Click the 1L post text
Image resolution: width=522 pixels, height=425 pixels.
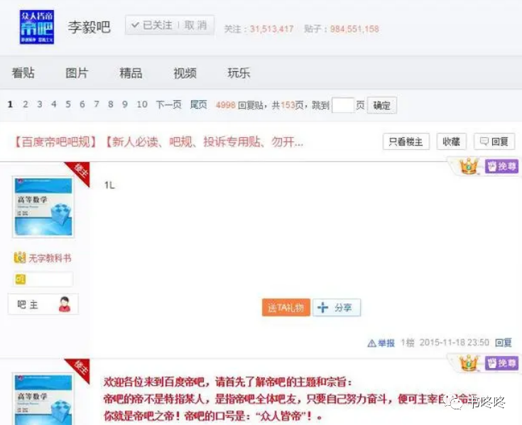tap(109, 185)
